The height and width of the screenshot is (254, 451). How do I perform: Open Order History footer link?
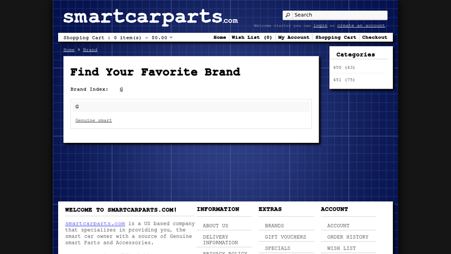(x=348, y=237)
